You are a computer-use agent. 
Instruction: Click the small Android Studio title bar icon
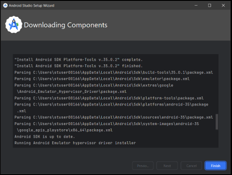point(5,5)
